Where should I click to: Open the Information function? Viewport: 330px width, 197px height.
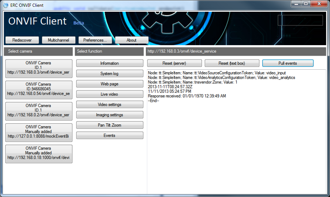pos(110,63)
